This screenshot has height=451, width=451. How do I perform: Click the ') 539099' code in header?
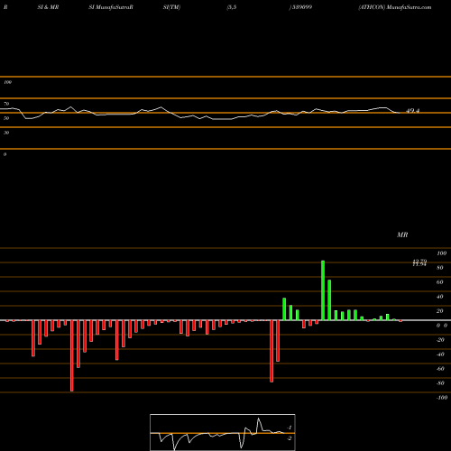tap(300, 7)
